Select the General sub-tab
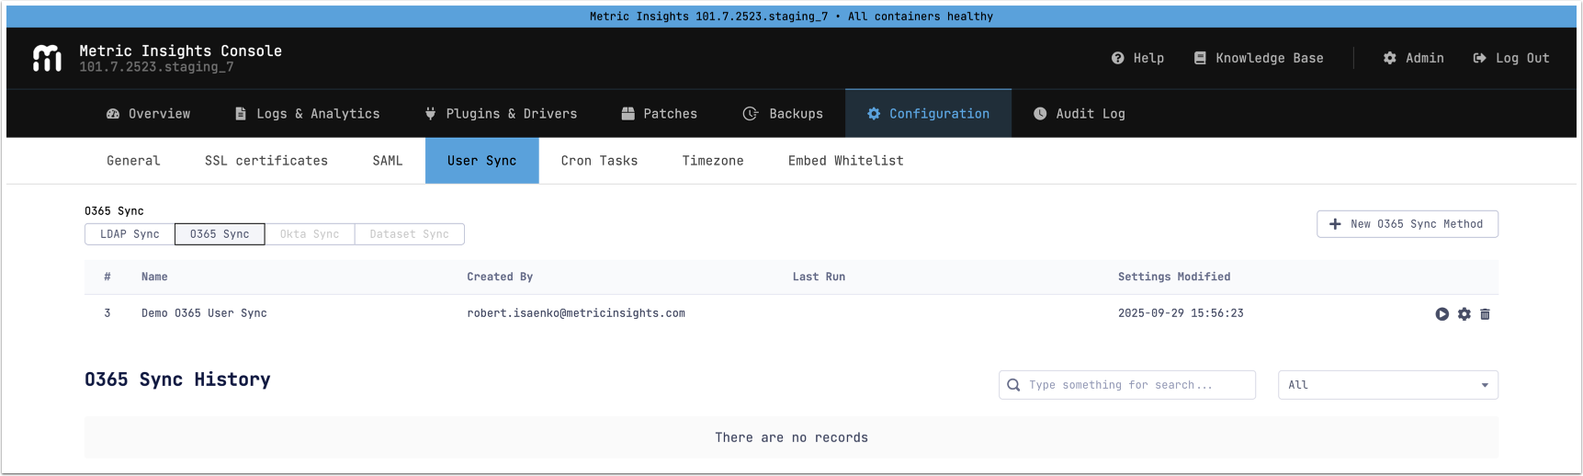Viewport: 1583px width, 476px height. click(x=133, y=161)
